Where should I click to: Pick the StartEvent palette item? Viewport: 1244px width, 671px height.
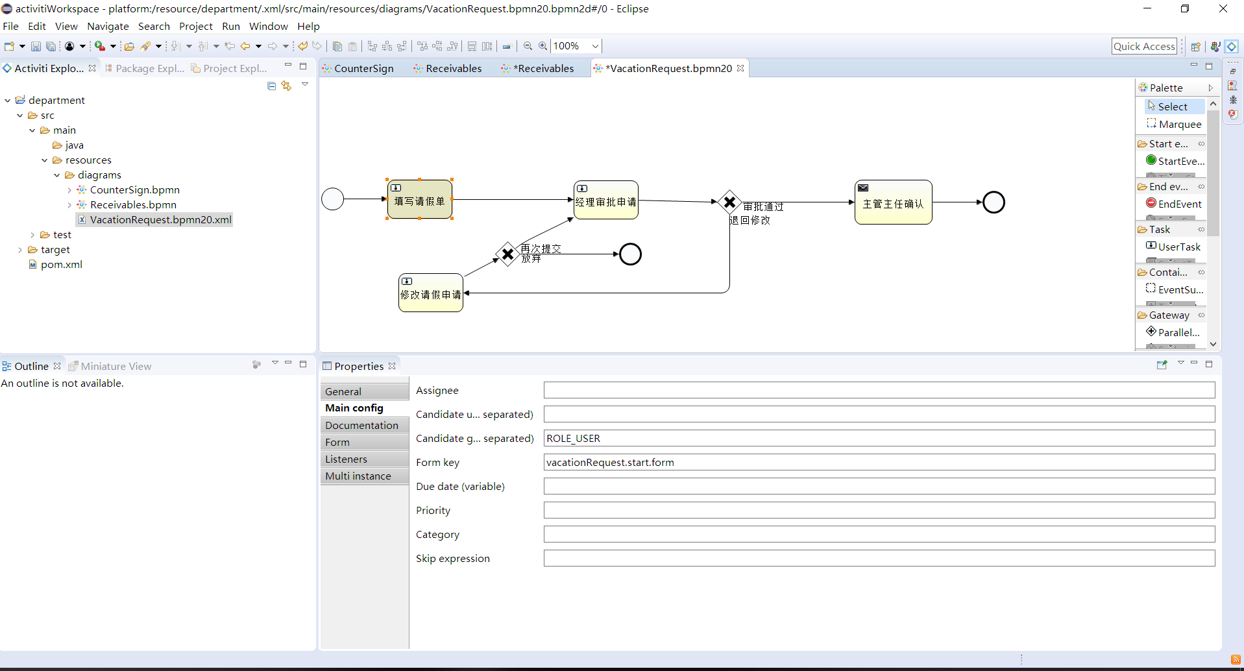(1175, 161)
